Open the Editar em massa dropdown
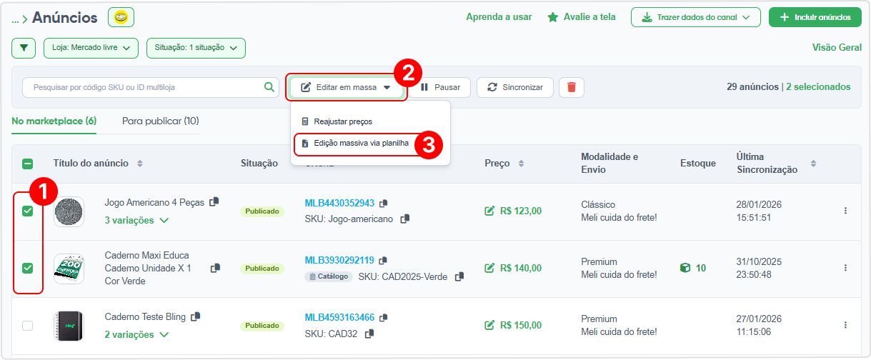This screenshot has height=360, width=871. point(347,87)
